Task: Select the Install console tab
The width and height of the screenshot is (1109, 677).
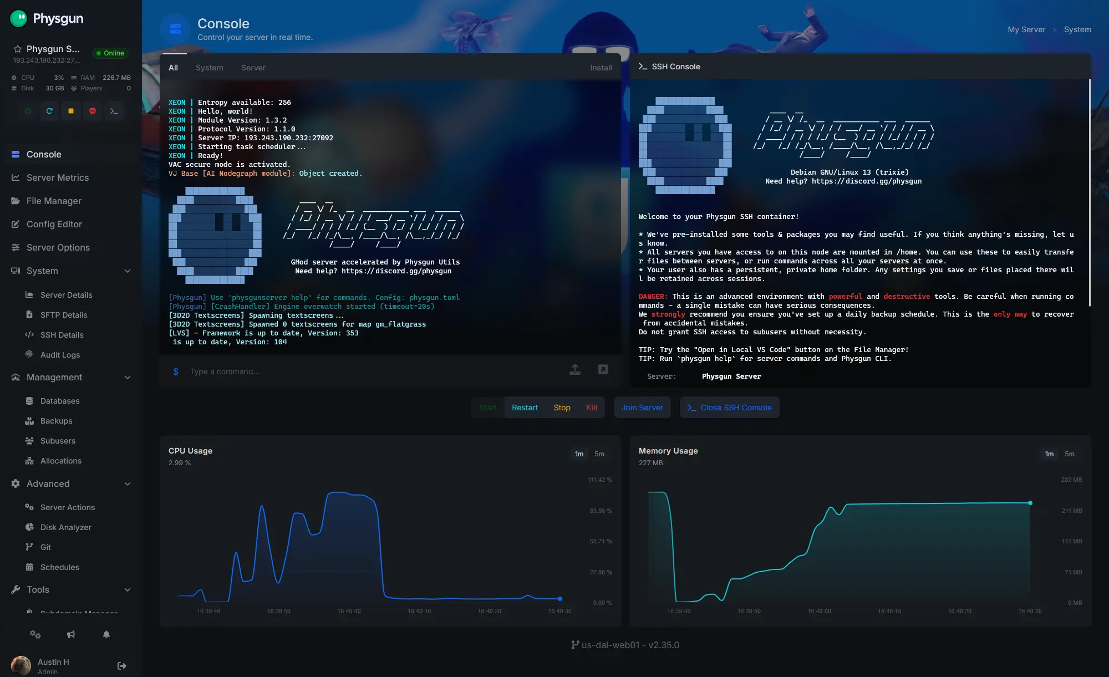Action: [601, 68]
